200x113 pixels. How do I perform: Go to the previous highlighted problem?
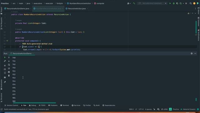pos(192,13)
